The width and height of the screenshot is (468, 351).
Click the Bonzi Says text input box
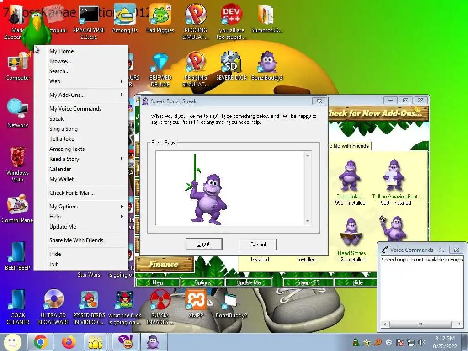click(x=230, y=188)
